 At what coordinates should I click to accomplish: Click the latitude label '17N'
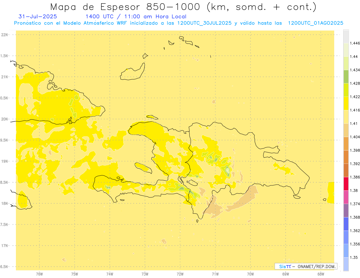pyautogui.click(x=4, y=246)
